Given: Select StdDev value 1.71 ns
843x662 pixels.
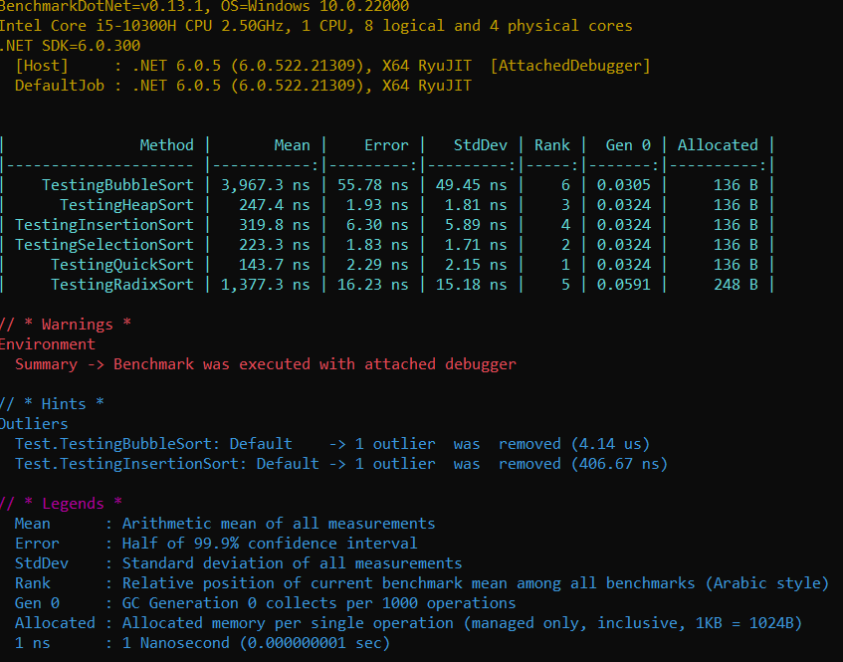Looking at the screenshot, I should point(476,245).
